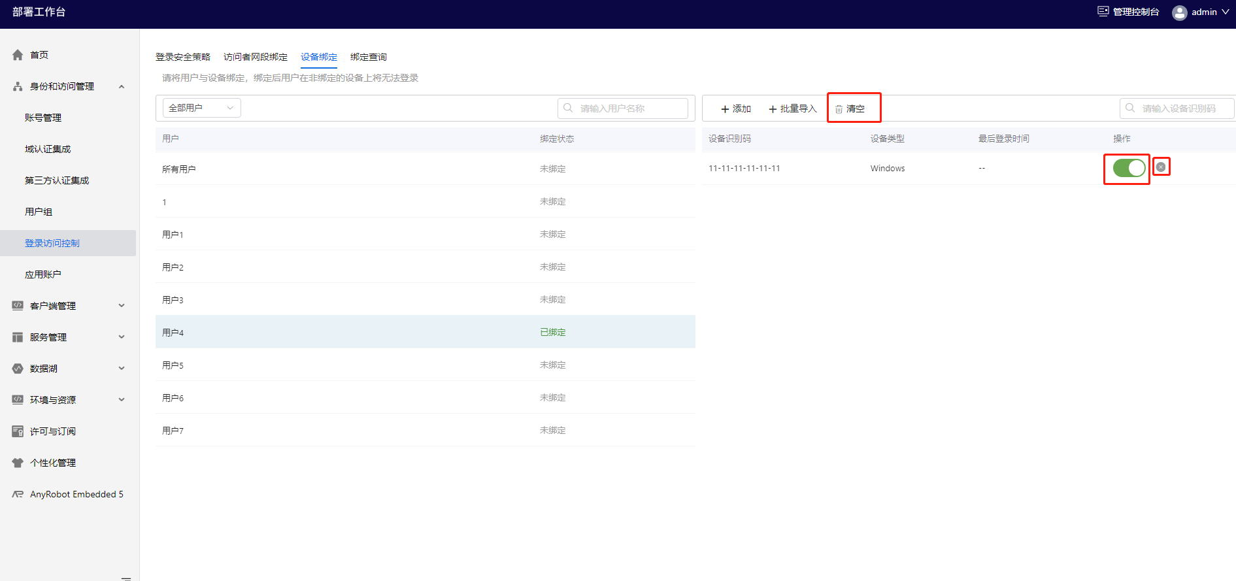Open 账号管理 in sidebar
The width and height of the screenshot is (1236, 581).
click(43, 118)
